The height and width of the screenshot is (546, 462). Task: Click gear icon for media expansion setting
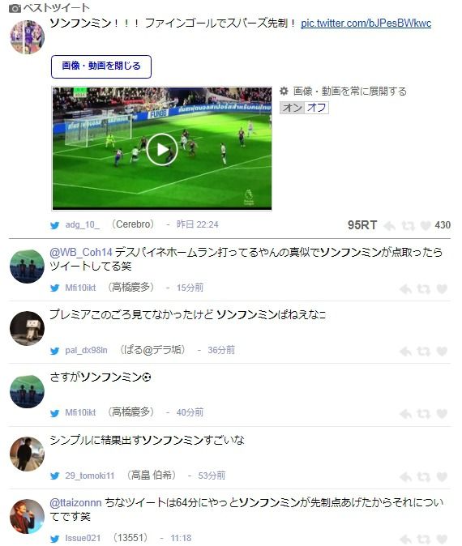284,92
